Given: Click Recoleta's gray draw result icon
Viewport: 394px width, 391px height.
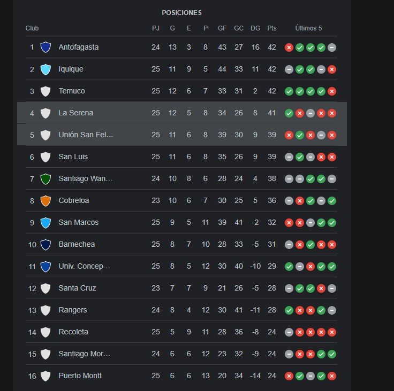Looking at the screenshot, I should pos(289,332).
